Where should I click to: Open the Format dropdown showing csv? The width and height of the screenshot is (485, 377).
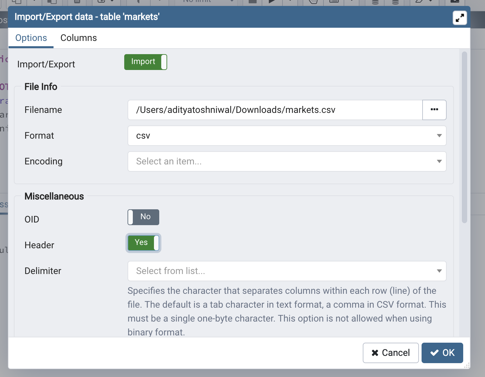point(287,136)
